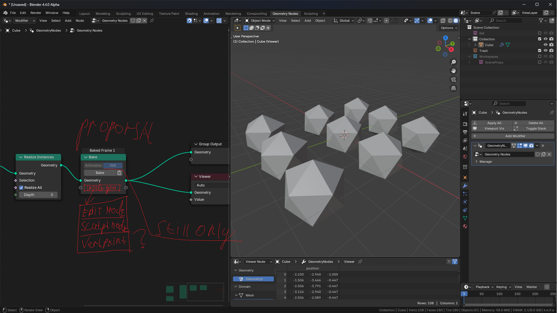Open the Modifier type dropdown in node editor
557x313 pixels.
tap(24, 21)
